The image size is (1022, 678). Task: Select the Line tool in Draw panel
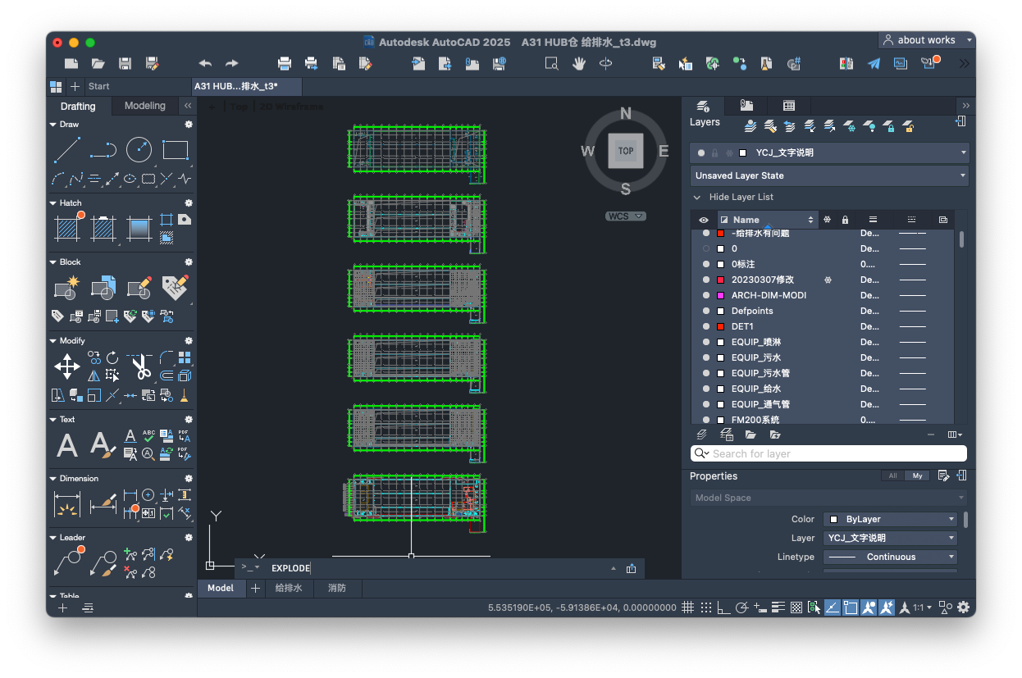point(66,150)
